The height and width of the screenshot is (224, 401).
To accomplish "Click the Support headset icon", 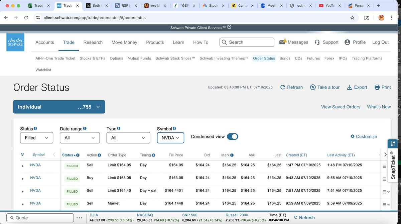I will tap(317, 42).
